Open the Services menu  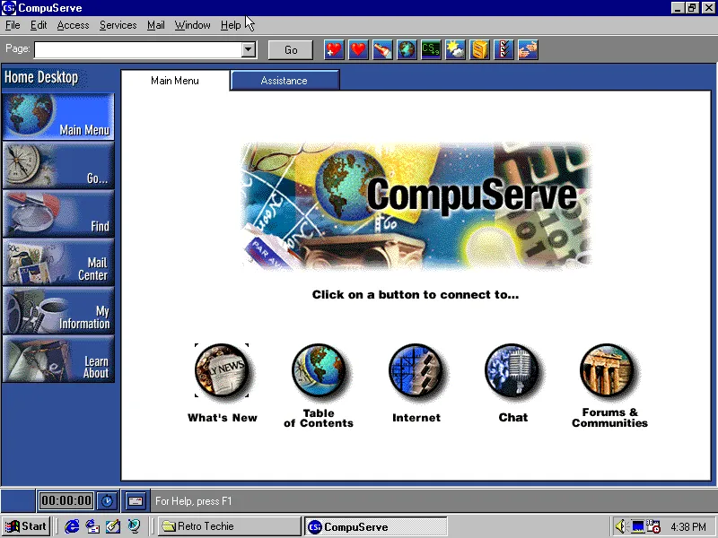click(118, 25)
